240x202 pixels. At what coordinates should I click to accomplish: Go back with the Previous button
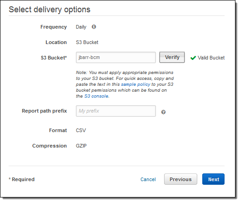[x=180, y=179]
